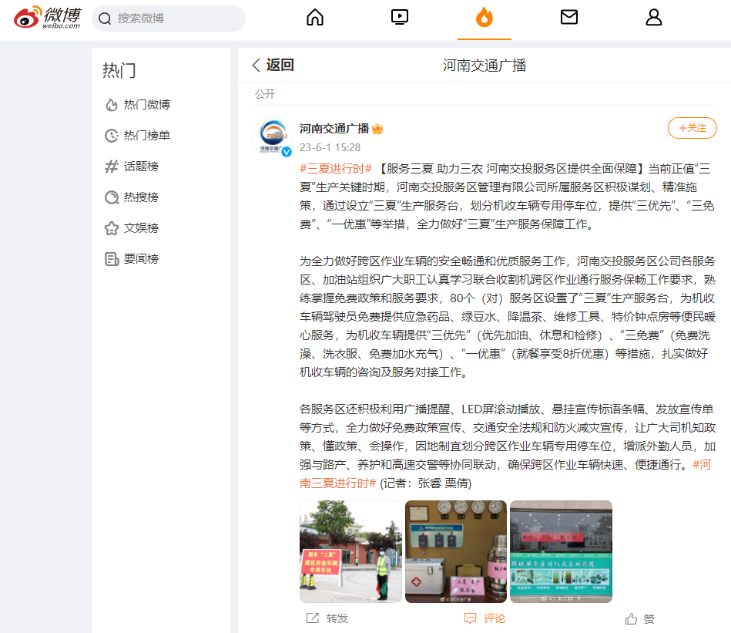Follow 河南交通广播 via the +关注 button

point(691,128)
